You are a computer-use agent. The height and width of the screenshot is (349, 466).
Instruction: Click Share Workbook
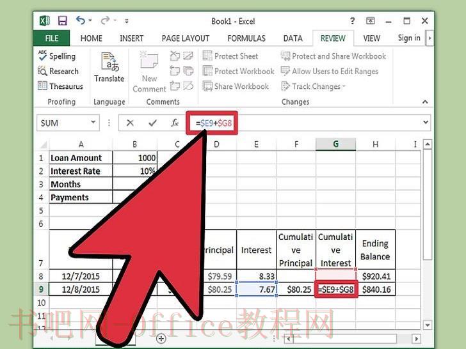236,86
